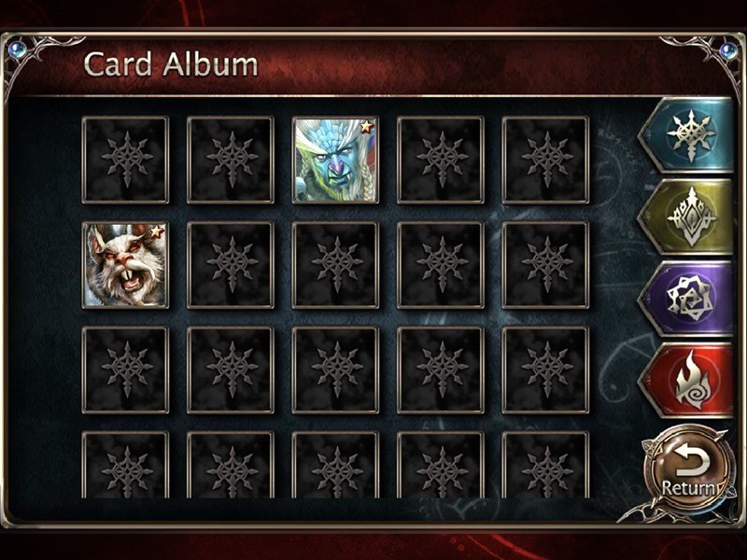The height and width of the screenshot is (560, 747).
Task: Select last locked slot in second row
Action: pyautogui.click(x=545, y=265)
